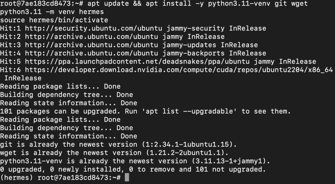Click the jammy-backports archive URL on Hit:4

[91, 53]
